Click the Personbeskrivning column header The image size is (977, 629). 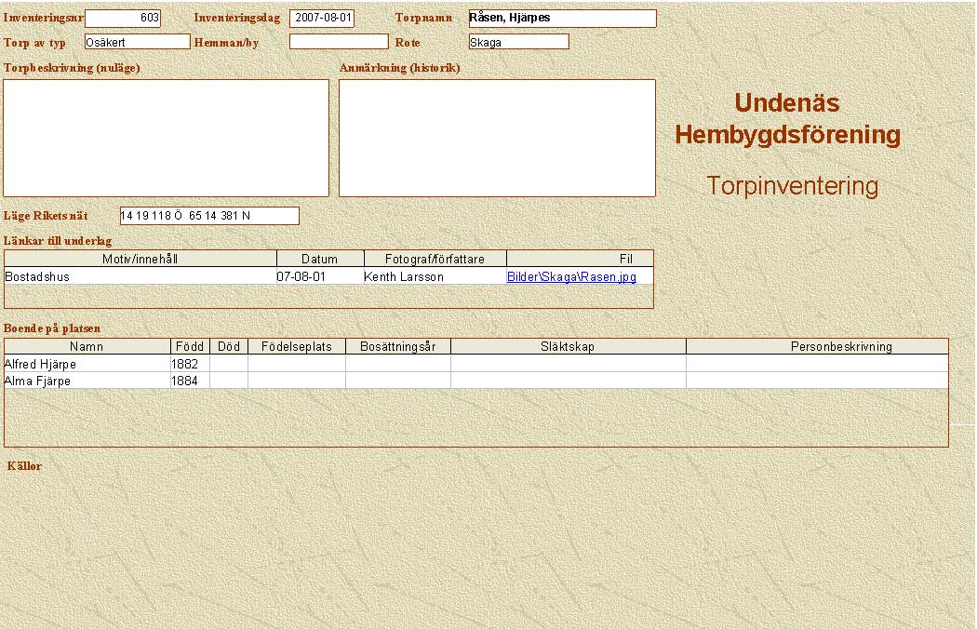coord(817,346)
